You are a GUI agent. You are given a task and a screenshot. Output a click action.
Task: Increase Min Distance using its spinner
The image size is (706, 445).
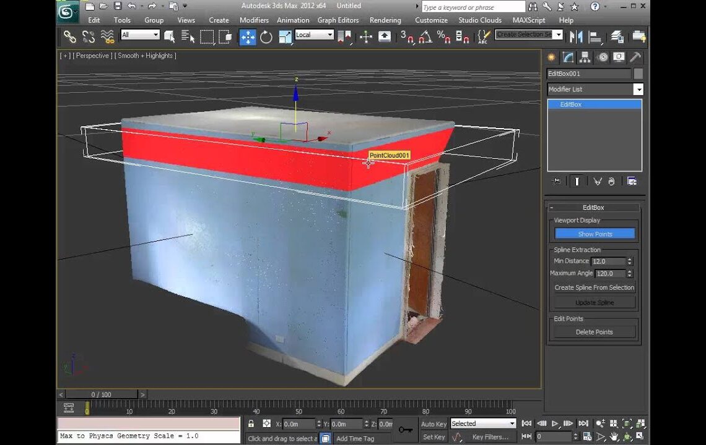(629, 258)
